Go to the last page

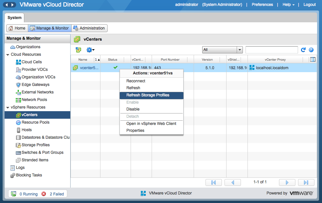click(x=306, y=182)
